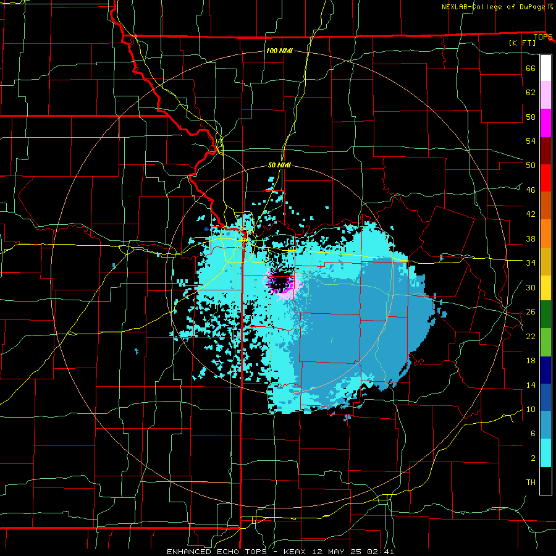This screenshot has width=556, height=556.
Task: Click the '[K FT]' units label
Action: pos(522,43)
